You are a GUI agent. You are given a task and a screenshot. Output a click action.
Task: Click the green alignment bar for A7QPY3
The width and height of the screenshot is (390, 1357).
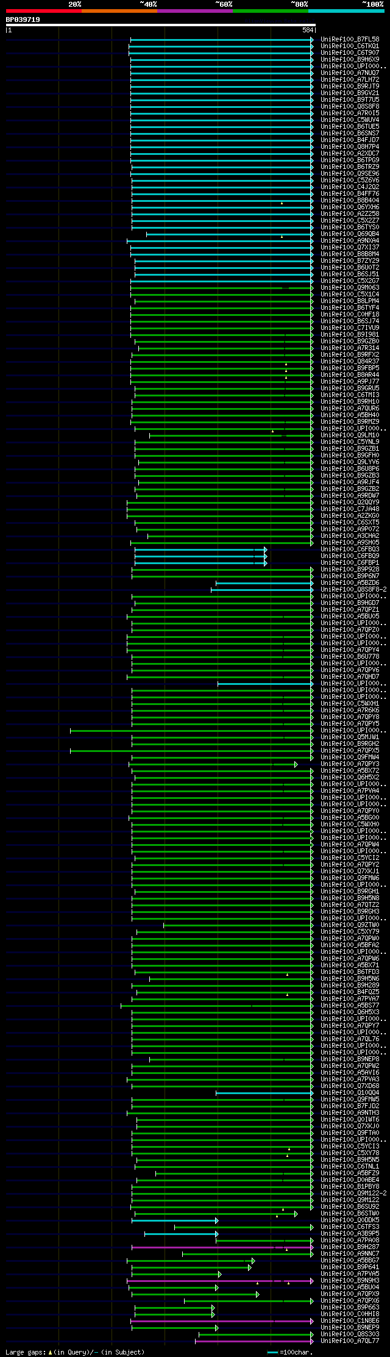click(213, 764)
